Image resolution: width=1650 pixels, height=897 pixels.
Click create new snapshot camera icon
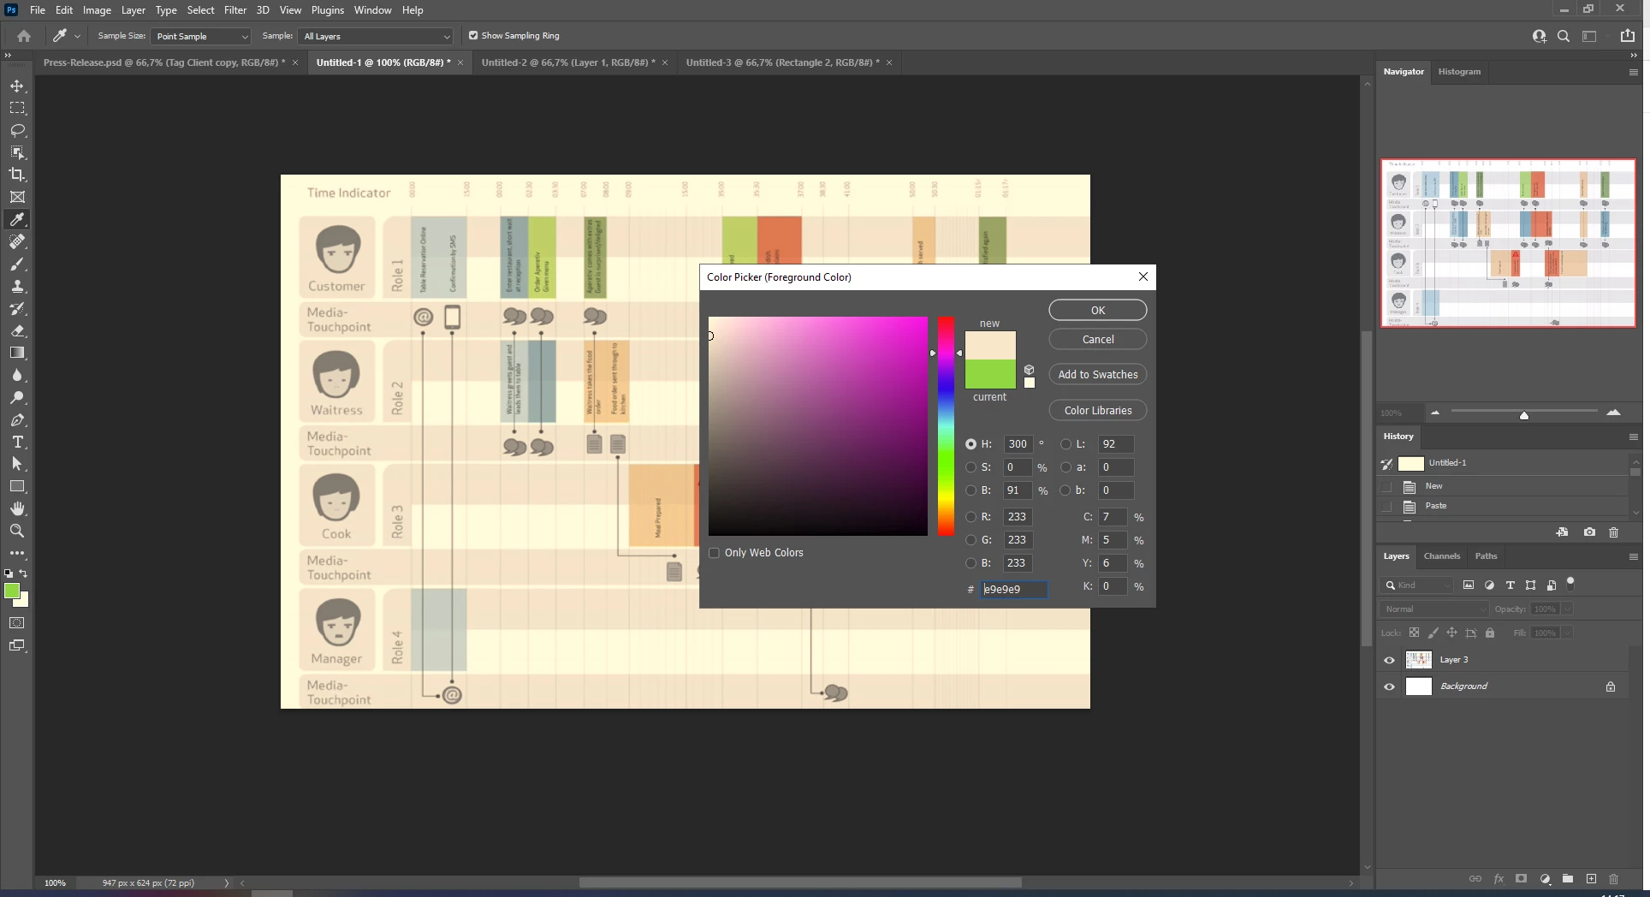(1589, 532)
